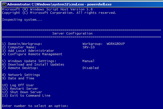Screen dimensions: 163x109
Task: Click the Network Settings entry
Action: pyautogui.click(x=21, y=75)
